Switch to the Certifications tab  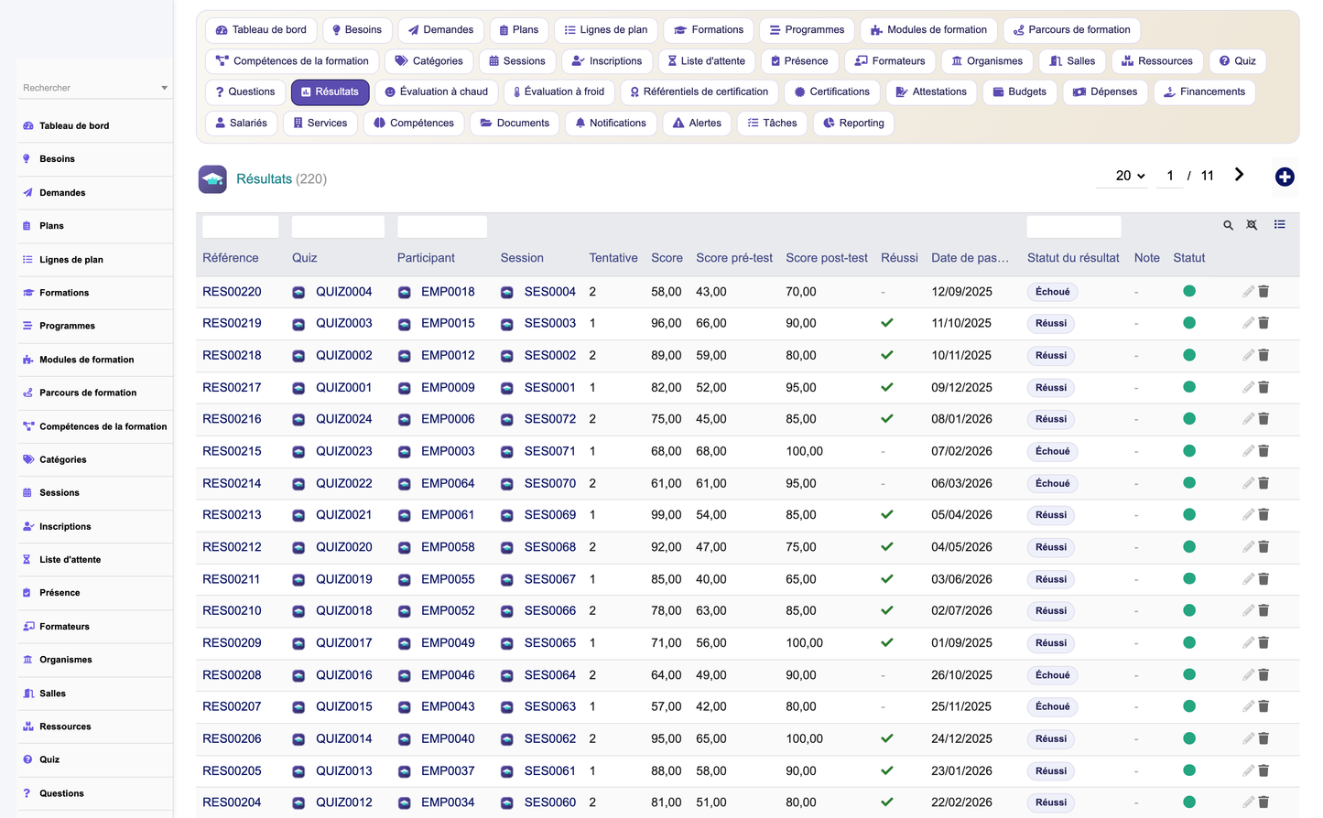tap(831, 91)
